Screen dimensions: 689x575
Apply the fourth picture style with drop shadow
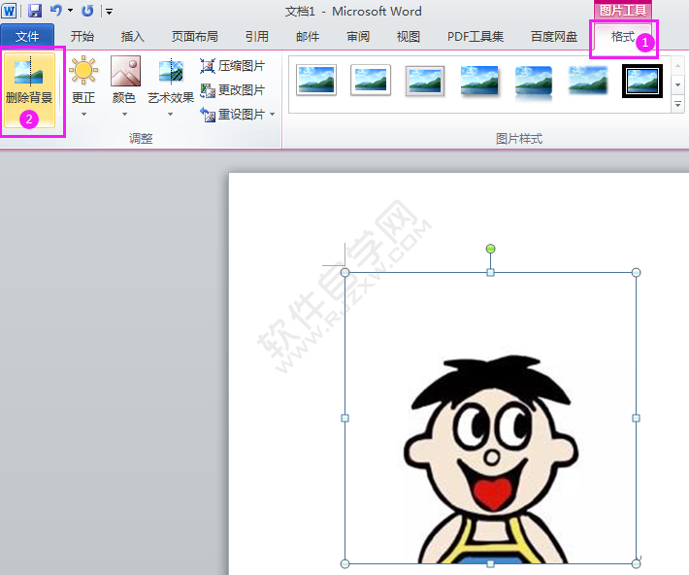pos(479,81)
